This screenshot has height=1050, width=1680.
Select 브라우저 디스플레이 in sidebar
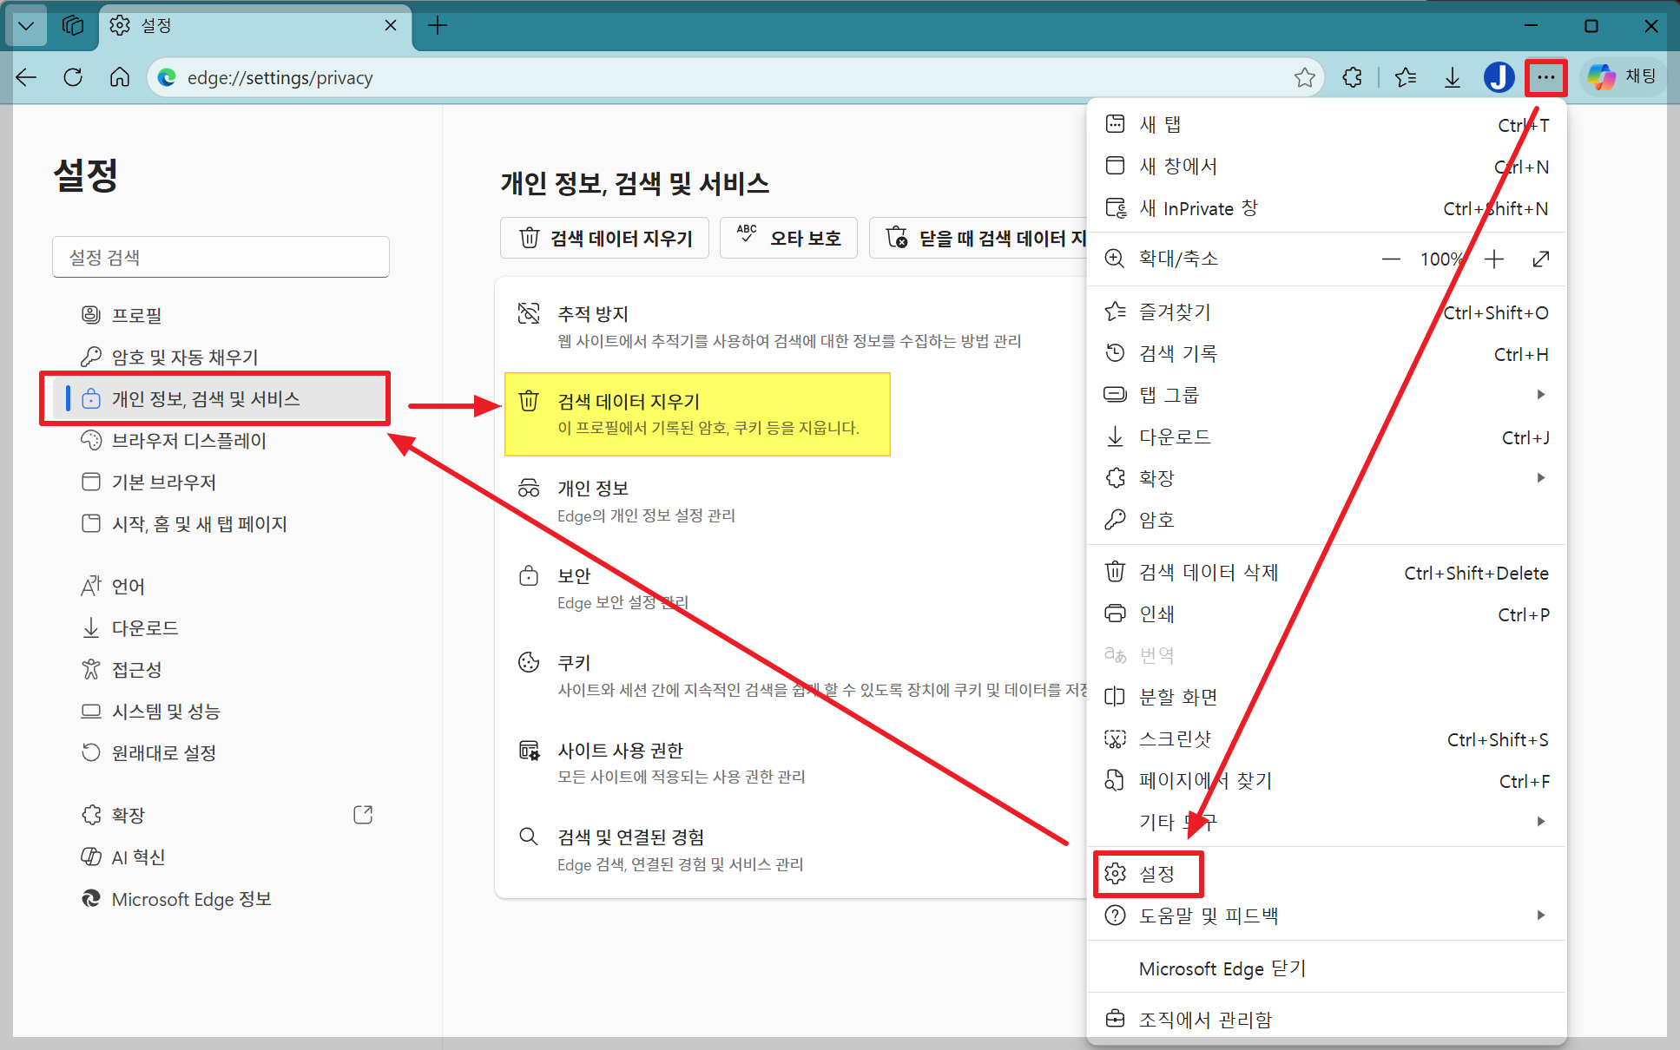pos(188,441)
